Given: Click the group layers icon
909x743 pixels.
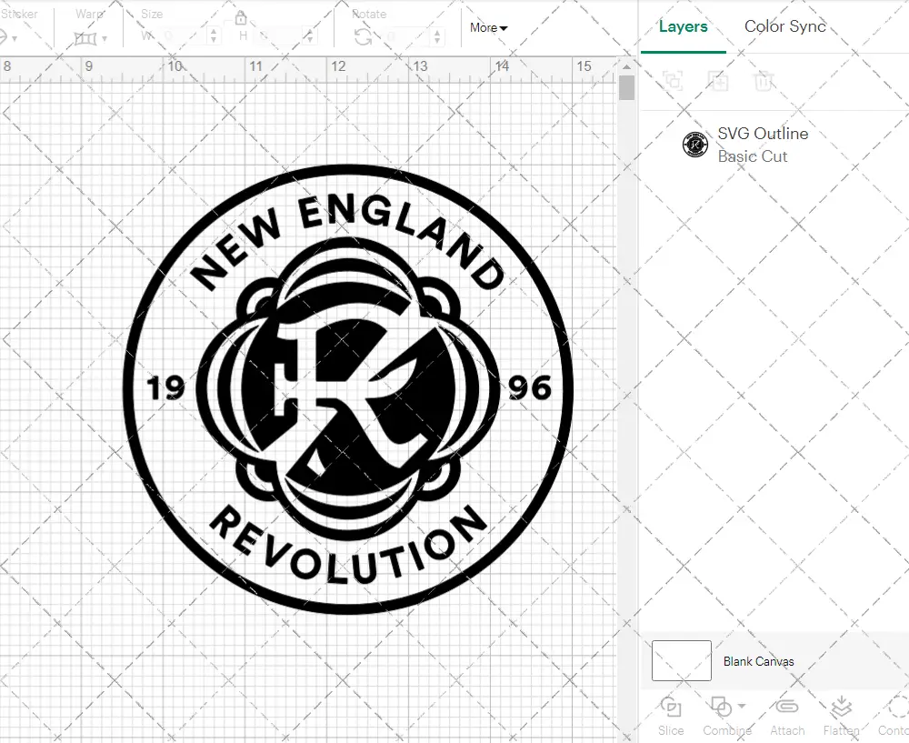Looking at the screenshot, I should (x=674, y=82).
